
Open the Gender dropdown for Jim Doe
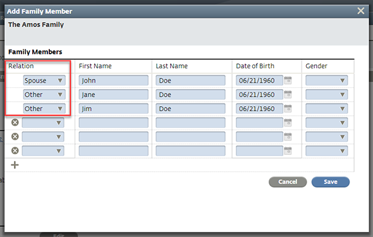(327, 109)
